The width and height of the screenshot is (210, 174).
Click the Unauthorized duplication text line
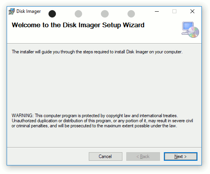click(x=102, y=121)
